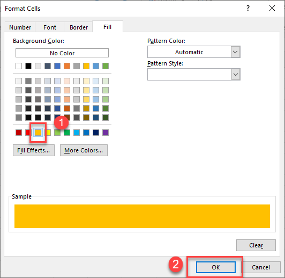Select the purple standard color swatch
Viewport: 285px width, 278px height.
coord(106,133)
